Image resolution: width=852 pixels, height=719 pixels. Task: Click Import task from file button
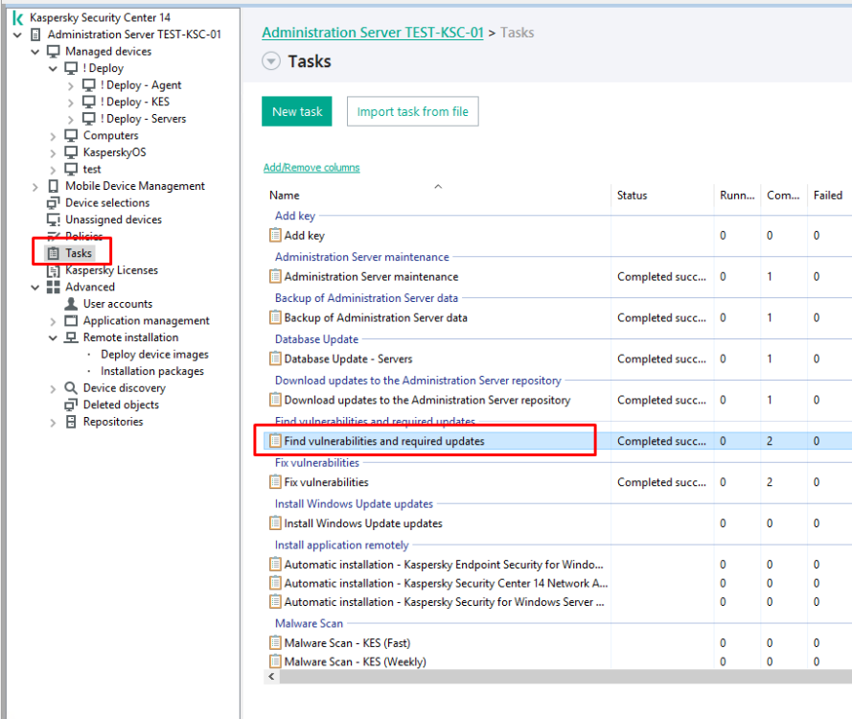412,111
